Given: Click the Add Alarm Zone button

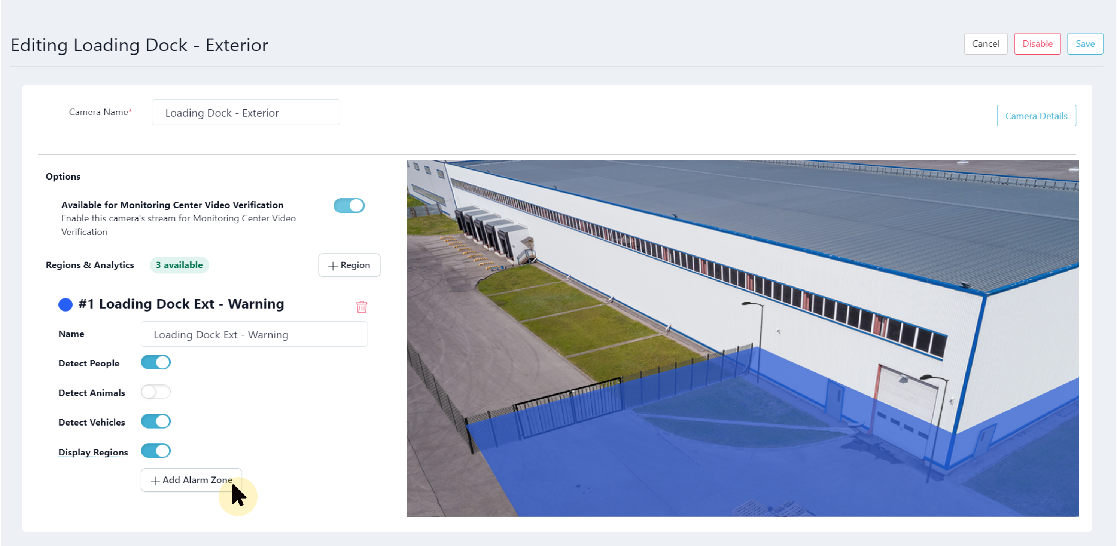Looking at the screenshot, I should (x=191, y=480).
